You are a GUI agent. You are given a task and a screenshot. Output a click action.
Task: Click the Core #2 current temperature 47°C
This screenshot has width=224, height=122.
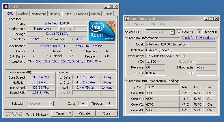162,104
